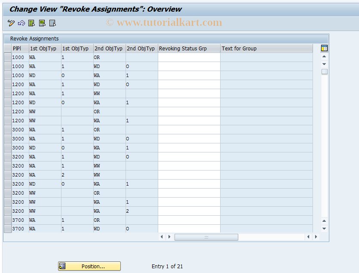359x273 pixels.
Task: Click the Display/Change toggle pencil icon
Action: click(11, 23)
